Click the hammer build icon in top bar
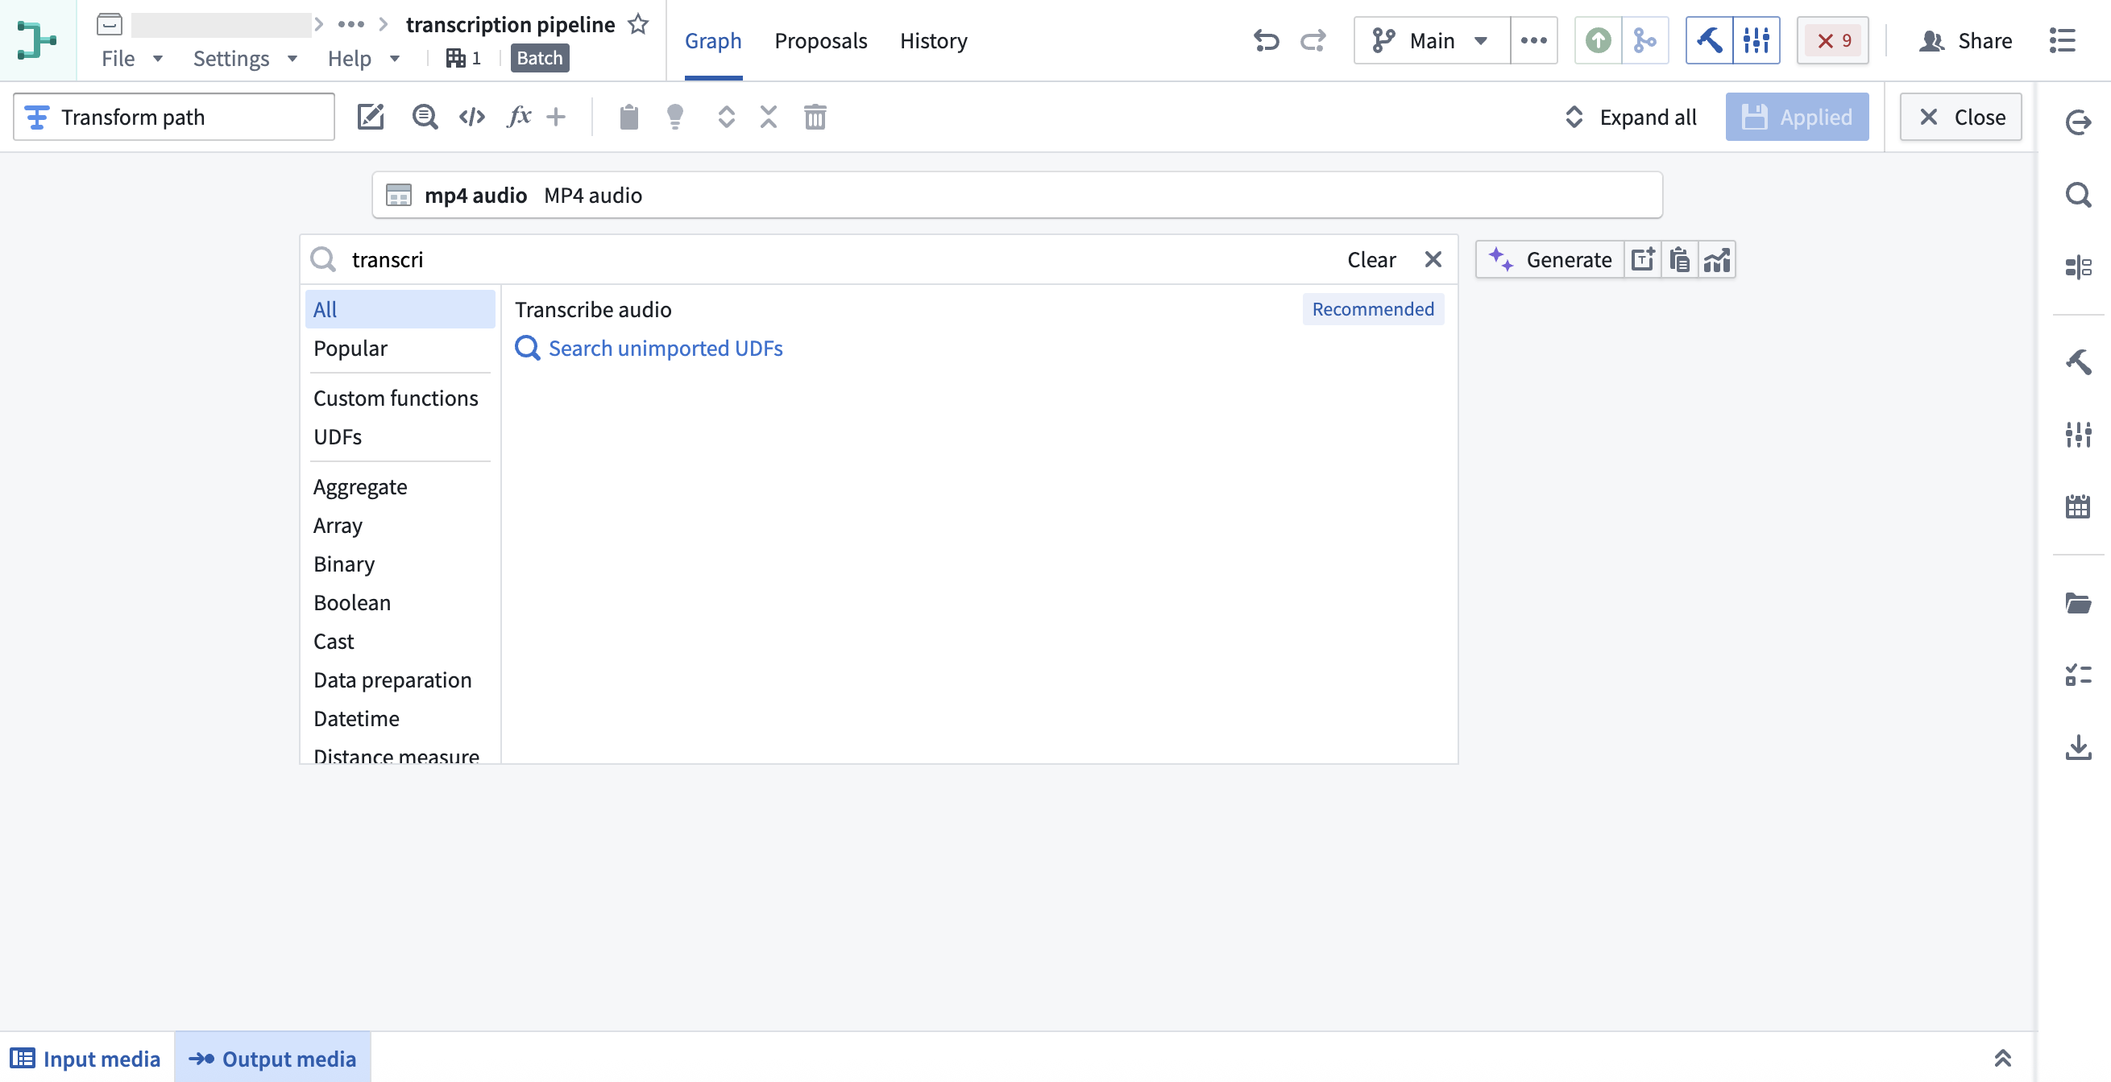 (1709, 40)
